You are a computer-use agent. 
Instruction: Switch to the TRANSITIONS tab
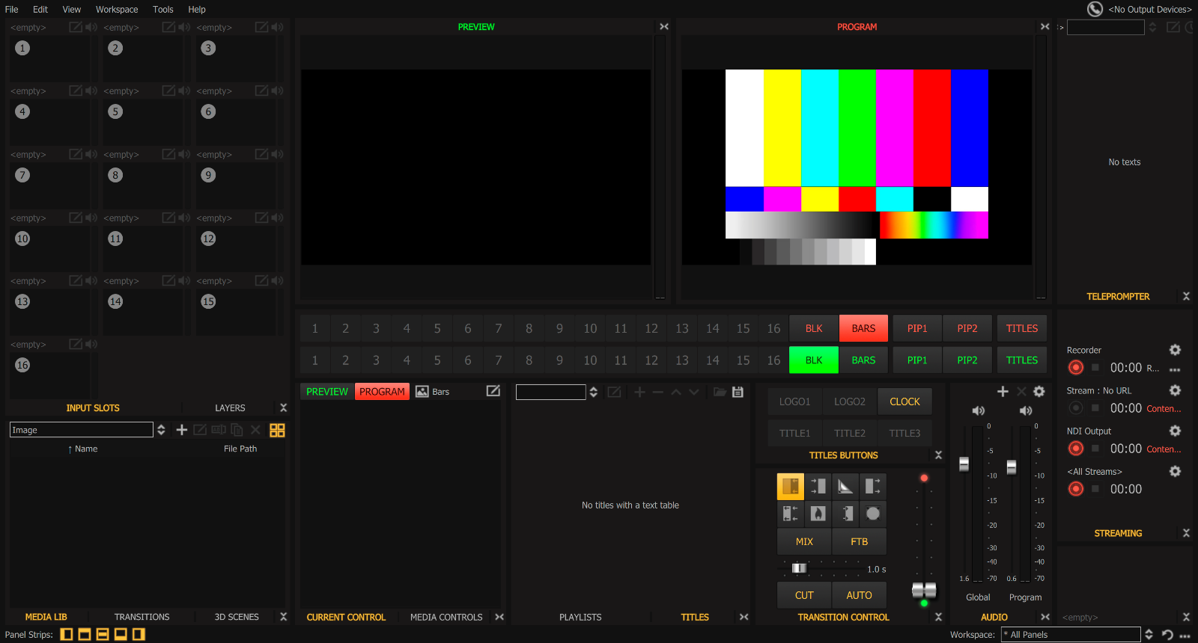click(x=142, y=617)
